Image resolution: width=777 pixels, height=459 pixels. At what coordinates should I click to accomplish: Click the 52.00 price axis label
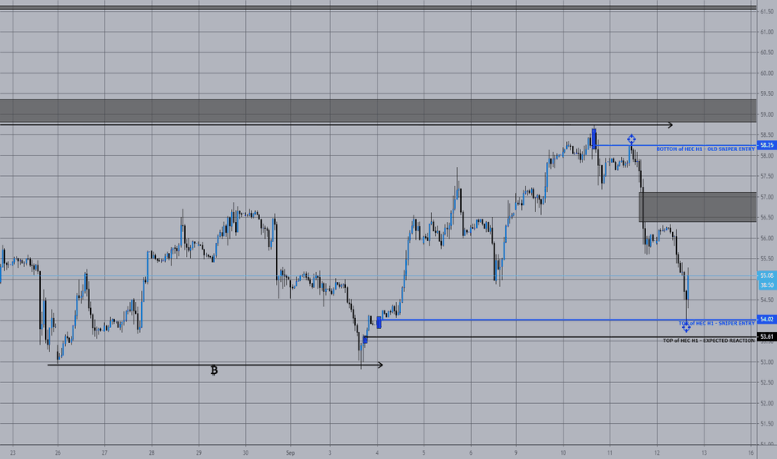[767, 403]
